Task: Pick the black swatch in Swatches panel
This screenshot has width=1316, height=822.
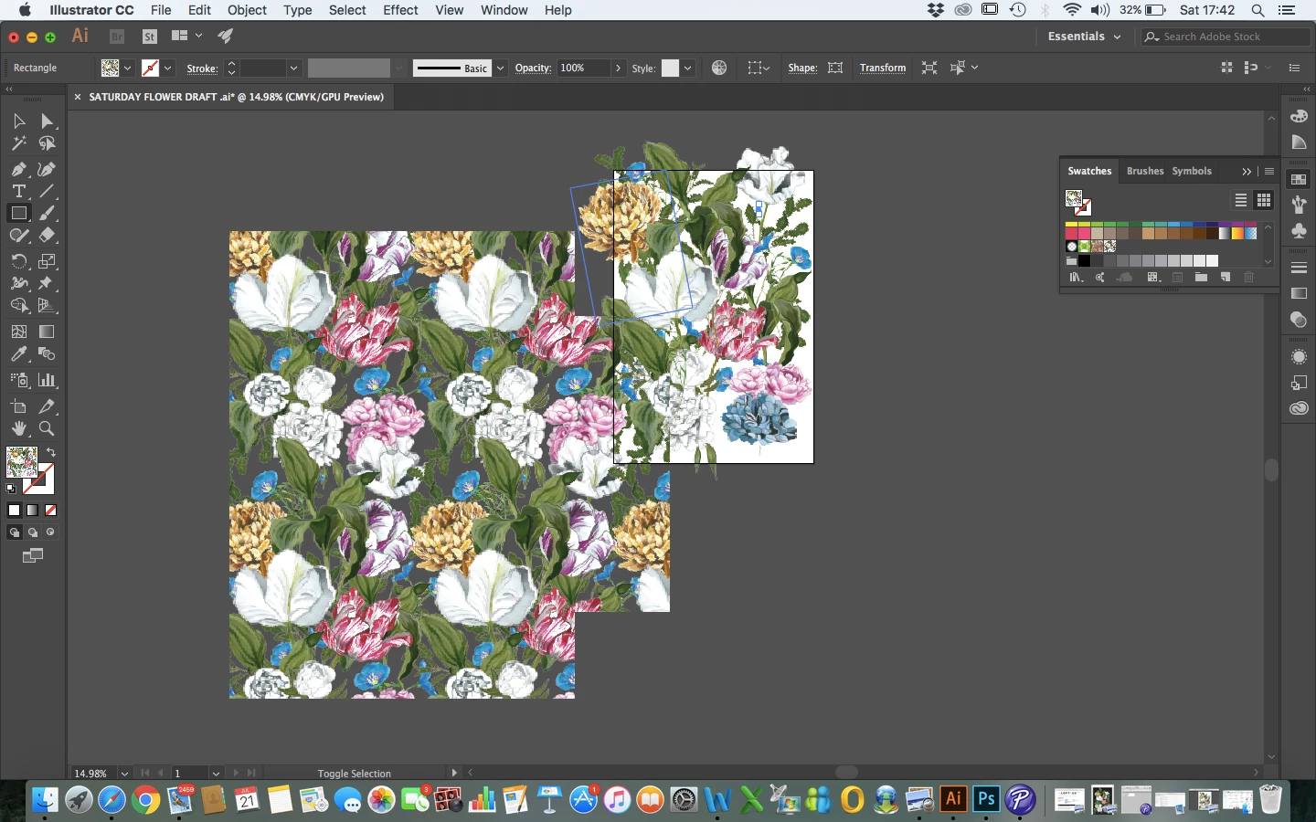Action: click(1084, 261)
